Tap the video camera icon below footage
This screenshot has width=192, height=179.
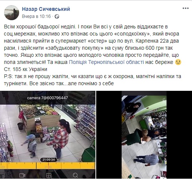coord(22,175)
